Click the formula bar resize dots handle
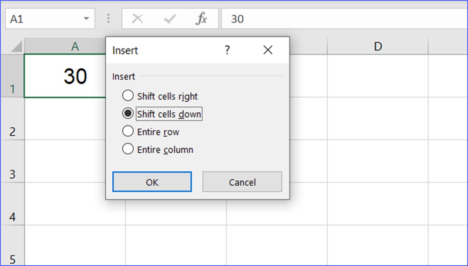 108,19
